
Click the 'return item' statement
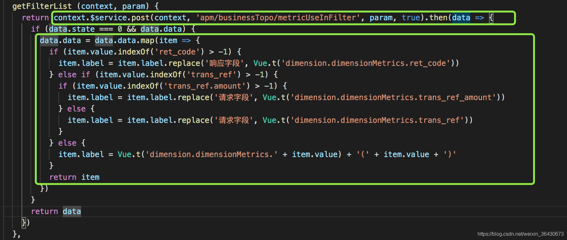coord(74,177)
